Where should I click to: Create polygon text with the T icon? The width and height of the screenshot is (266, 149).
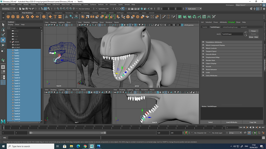click(x=55, y=17)
